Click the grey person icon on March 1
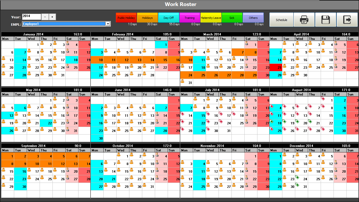Viewport: 359px width, 202px height. 247,43
